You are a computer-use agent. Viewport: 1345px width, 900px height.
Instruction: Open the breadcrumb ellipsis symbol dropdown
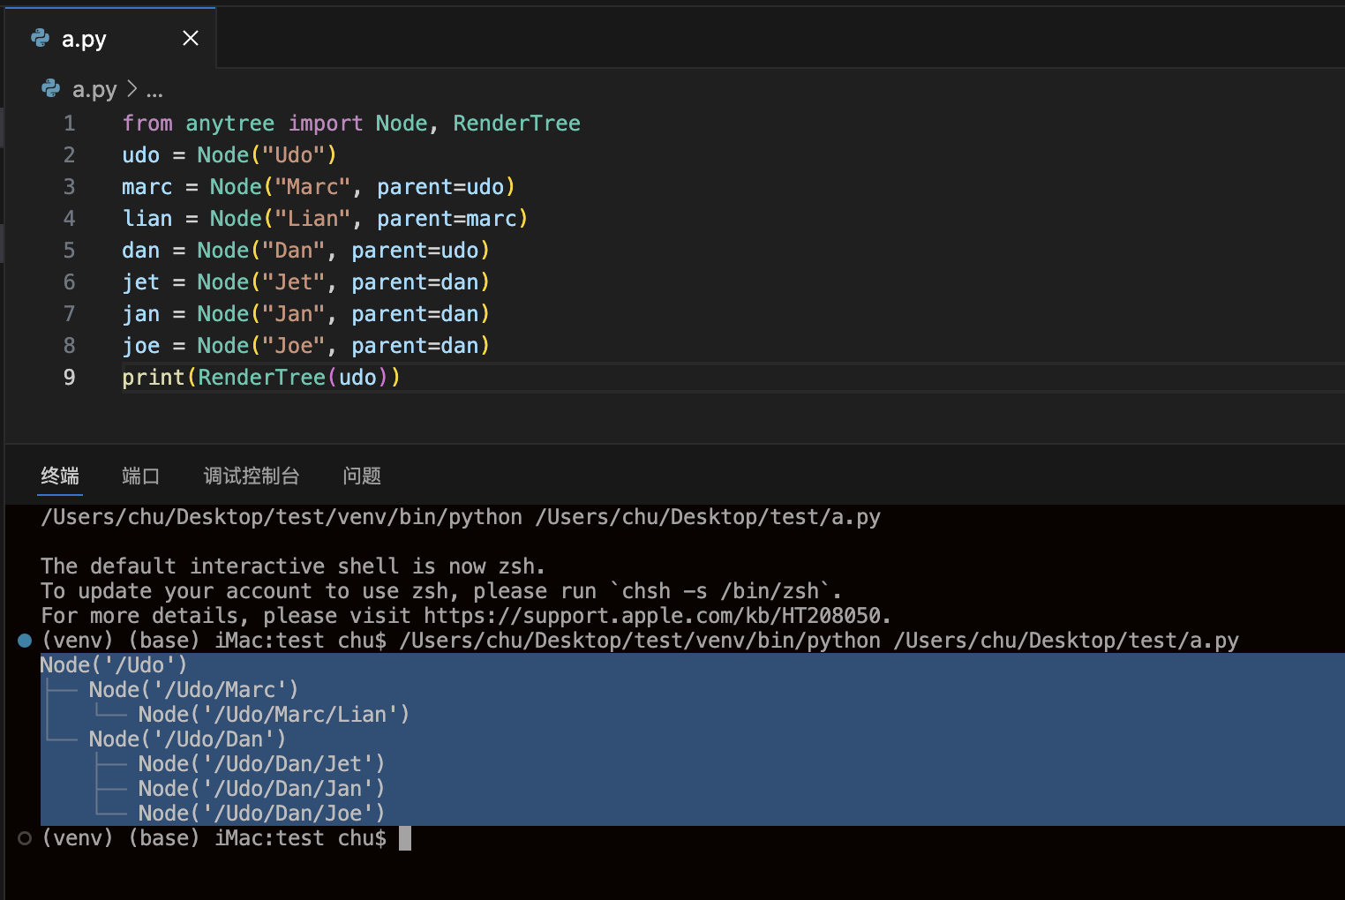(x=154, y=90)
